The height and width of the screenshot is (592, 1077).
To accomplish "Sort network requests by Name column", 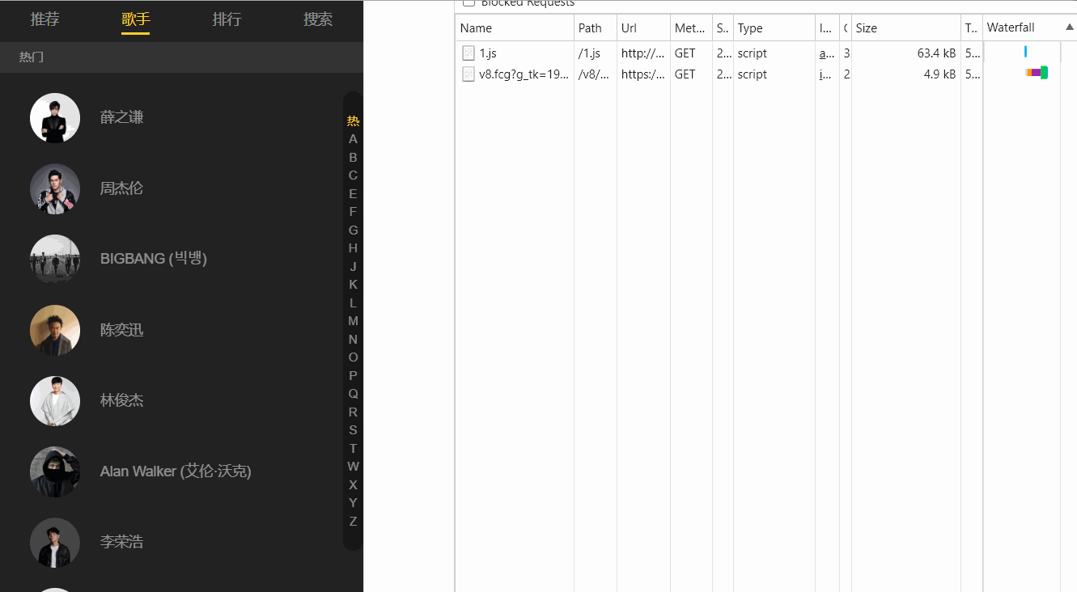I will (515, 27).
